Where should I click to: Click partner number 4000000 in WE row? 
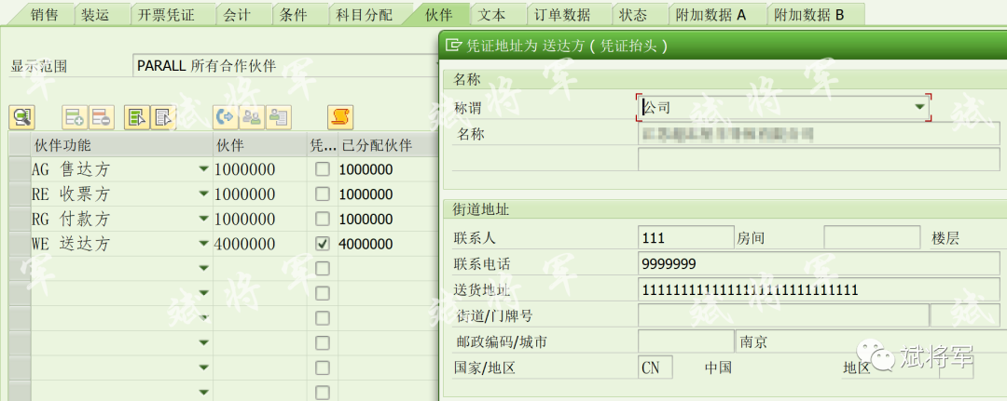[x=244, y=244]
